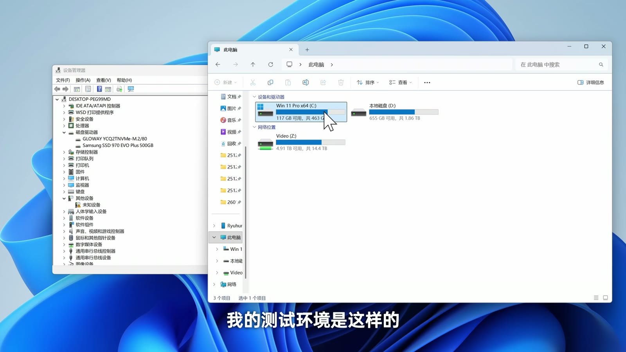Screen dimensions: 626x352
Task: Click the Share icon in Explorer toolbar
Action: tap(323, 83)
